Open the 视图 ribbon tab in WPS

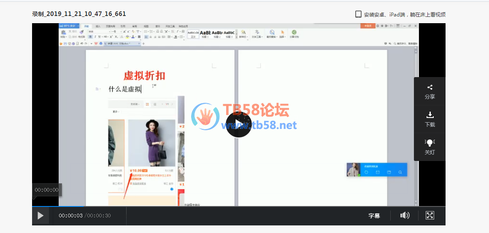[146, 26]
